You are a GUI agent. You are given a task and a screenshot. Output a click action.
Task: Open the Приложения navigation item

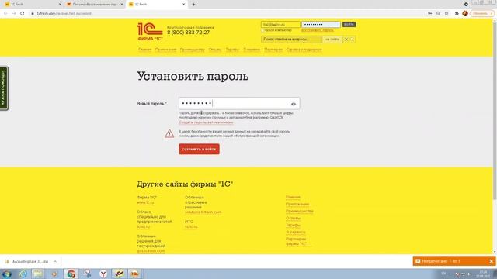click(x=165, y=50)
